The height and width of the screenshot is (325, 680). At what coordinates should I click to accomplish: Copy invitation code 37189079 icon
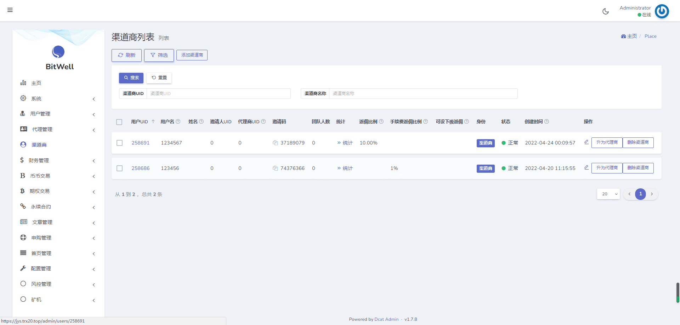coord(275,143)
